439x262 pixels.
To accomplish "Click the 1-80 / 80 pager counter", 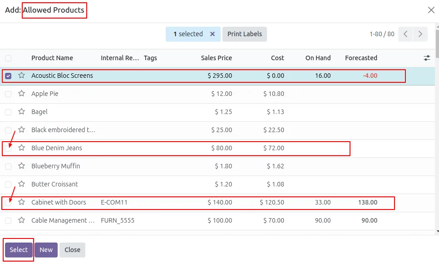I will [x=382, y=34].
